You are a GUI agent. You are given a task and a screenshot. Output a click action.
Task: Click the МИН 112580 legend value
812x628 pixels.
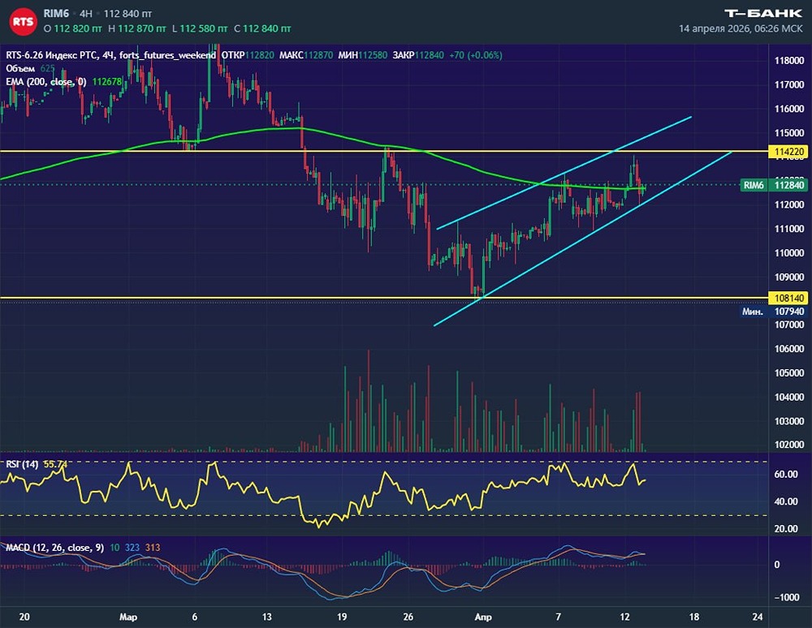coord(362,55)
